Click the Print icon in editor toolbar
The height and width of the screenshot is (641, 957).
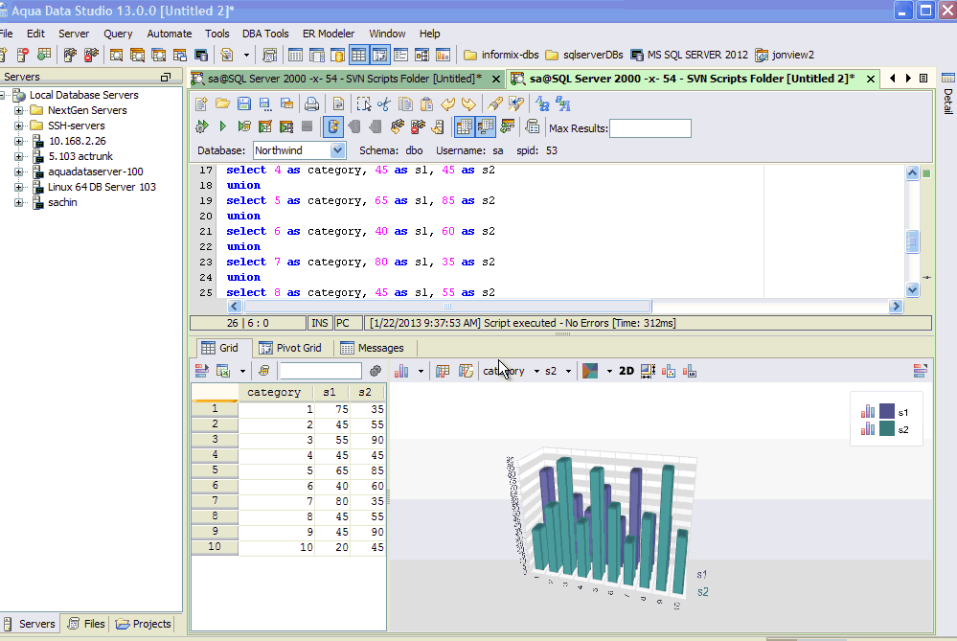coord(312,104)
